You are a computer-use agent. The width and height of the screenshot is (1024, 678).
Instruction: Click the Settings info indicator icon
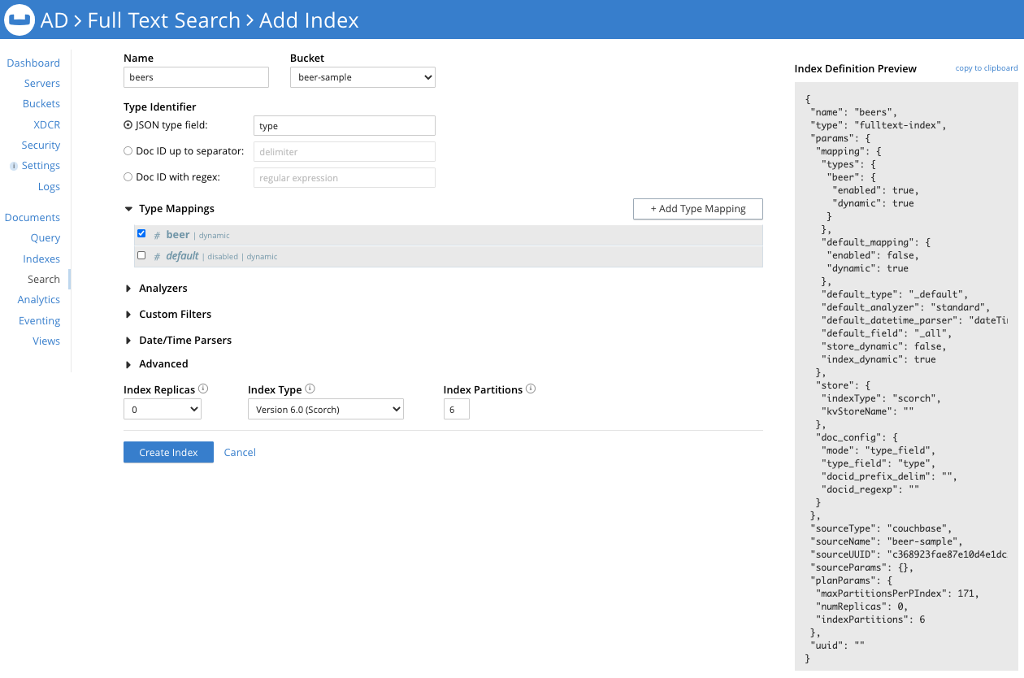pos(14,166)
